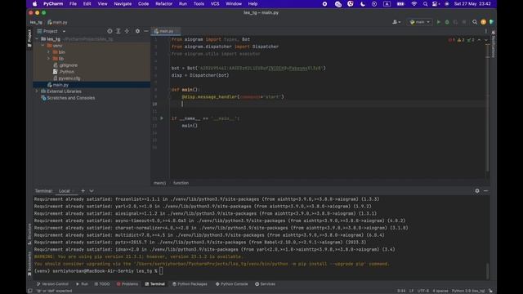Add a new terminal session with plus
The width and height of the screenshot is (523, 294).
click(x=83, y=190)
